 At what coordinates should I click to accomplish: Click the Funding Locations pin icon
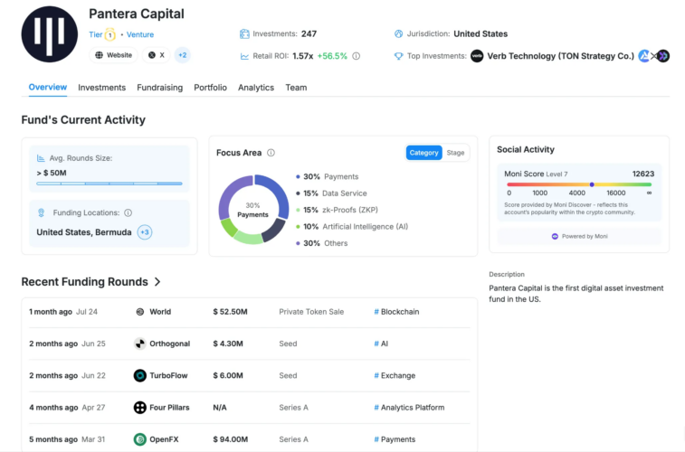pyautogui.click(x=41, y=212)
